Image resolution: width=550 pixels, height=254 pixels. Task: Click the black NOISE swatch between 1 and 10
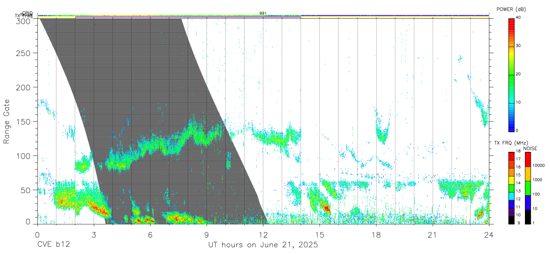click(x=528, y=217)
